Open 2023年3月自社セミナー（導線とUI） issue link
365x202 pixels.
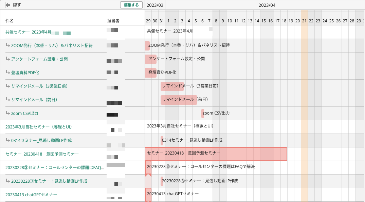[39, 127]
